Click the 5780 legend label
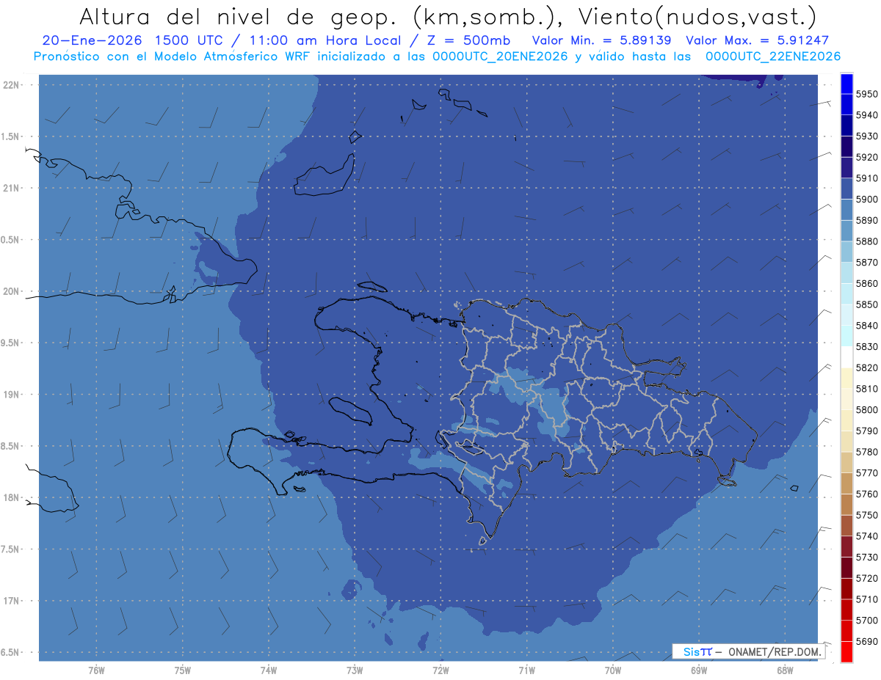The width and height of the screenshot is (881, 680). pyautogui.click(x=866, y=452)
